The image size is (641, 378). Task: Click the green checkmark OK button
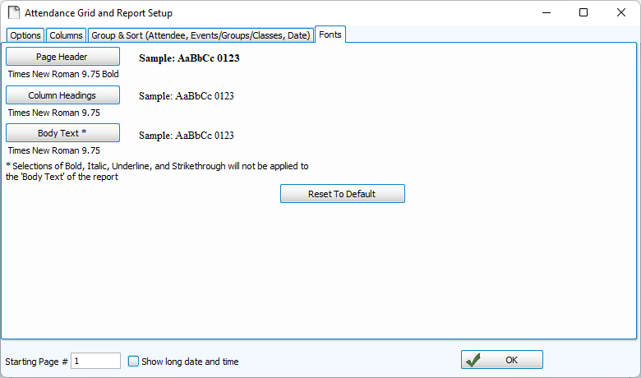click(x=501, y=360)
